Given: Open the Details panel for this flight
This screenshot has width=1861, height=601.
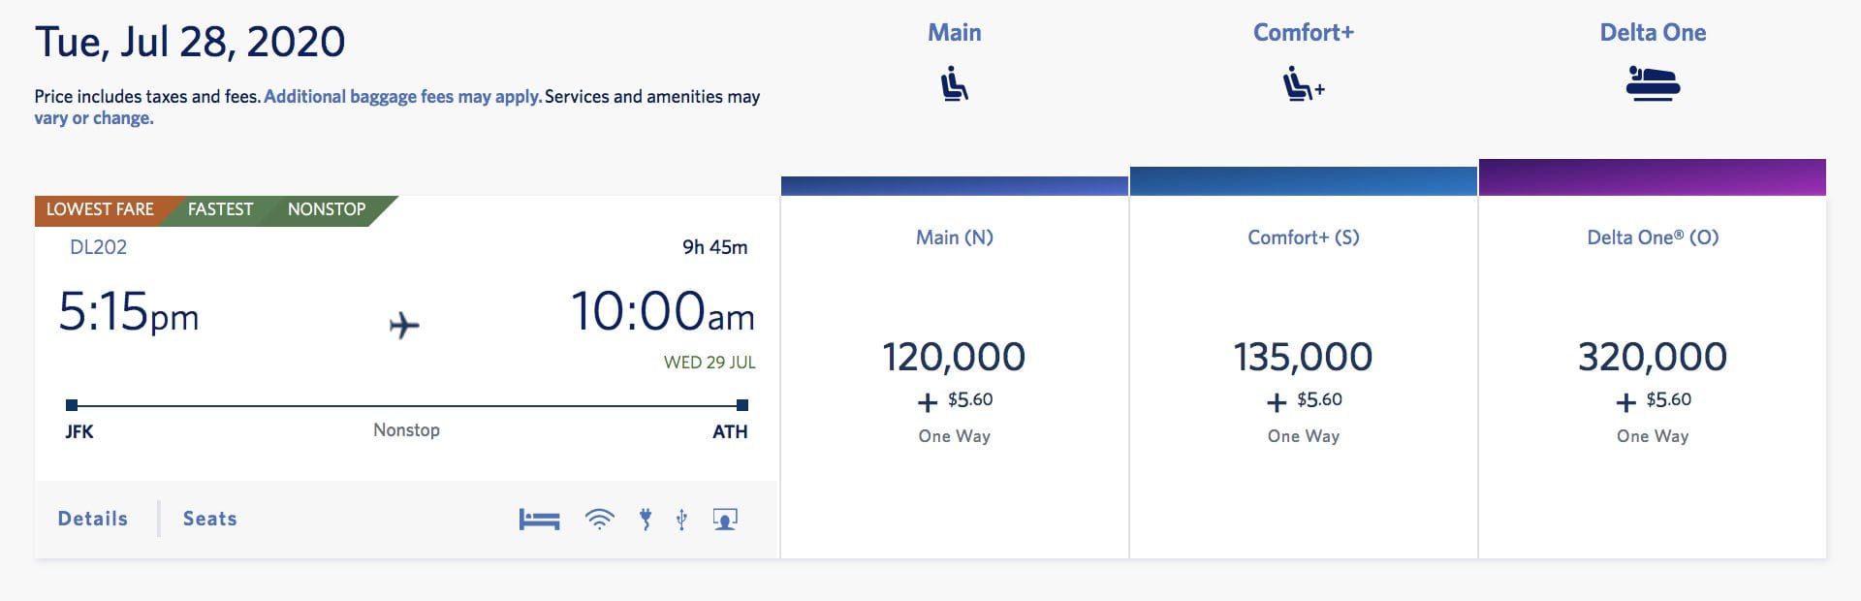Looking at the screenshot, I should tap(93, 518).
